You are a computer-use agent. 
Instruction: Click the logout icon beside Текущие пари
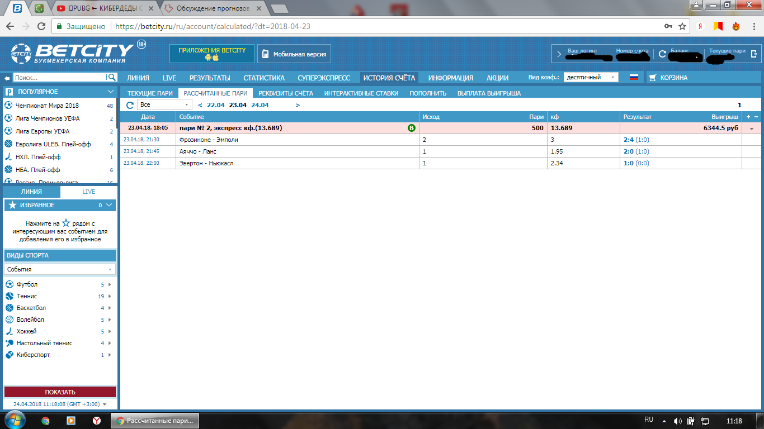[754, 54]
